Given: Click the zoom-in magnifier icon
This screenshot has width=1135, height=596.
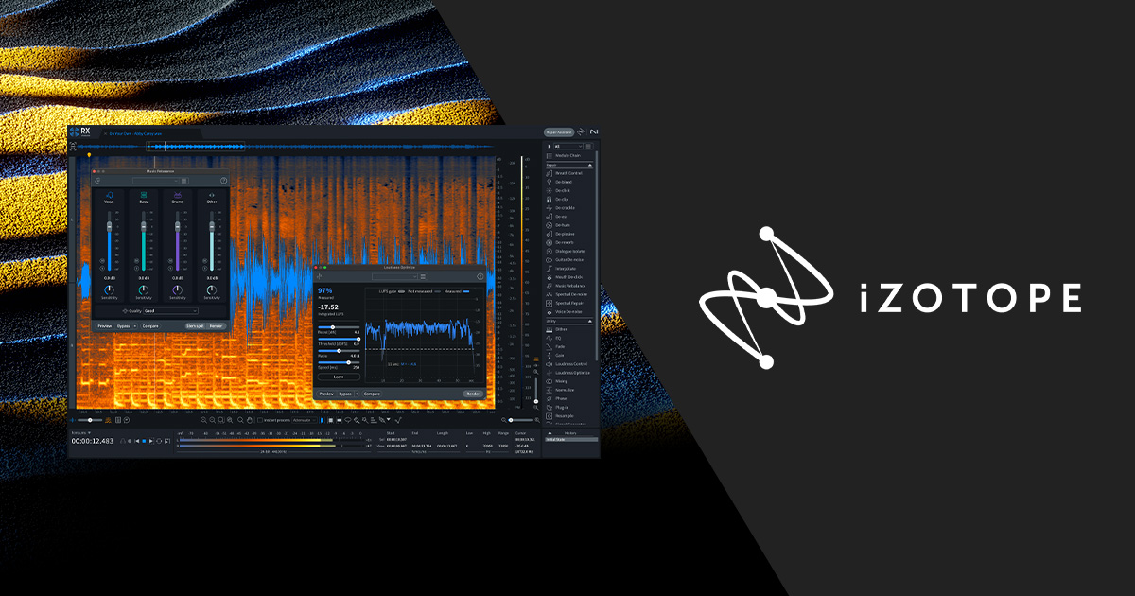Looking at the screenshot, I should 203,420.
